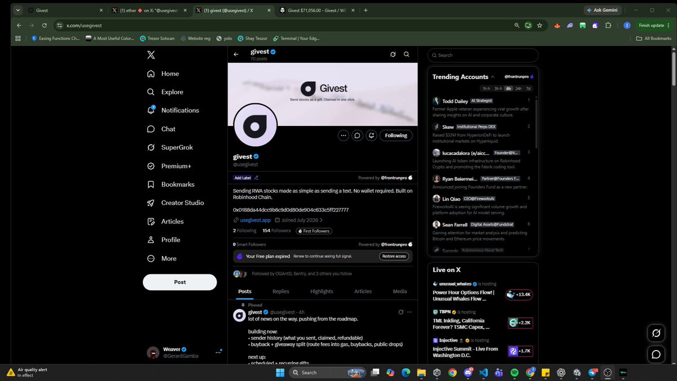Go back using the profile header arrow
Screen dimensions: 677x381
[236, 55]
